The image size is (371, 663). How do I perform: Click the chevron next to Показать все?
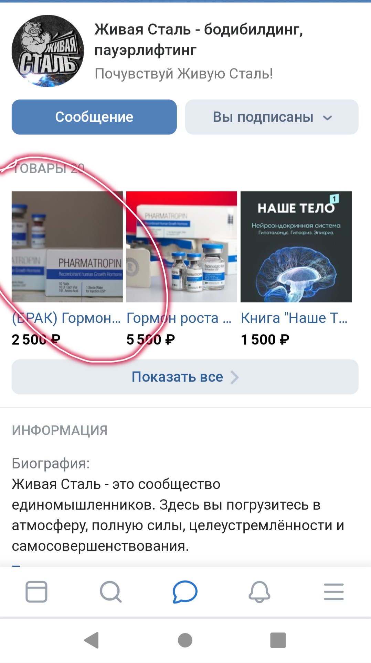pyautogui.click(x=235, y=377)
